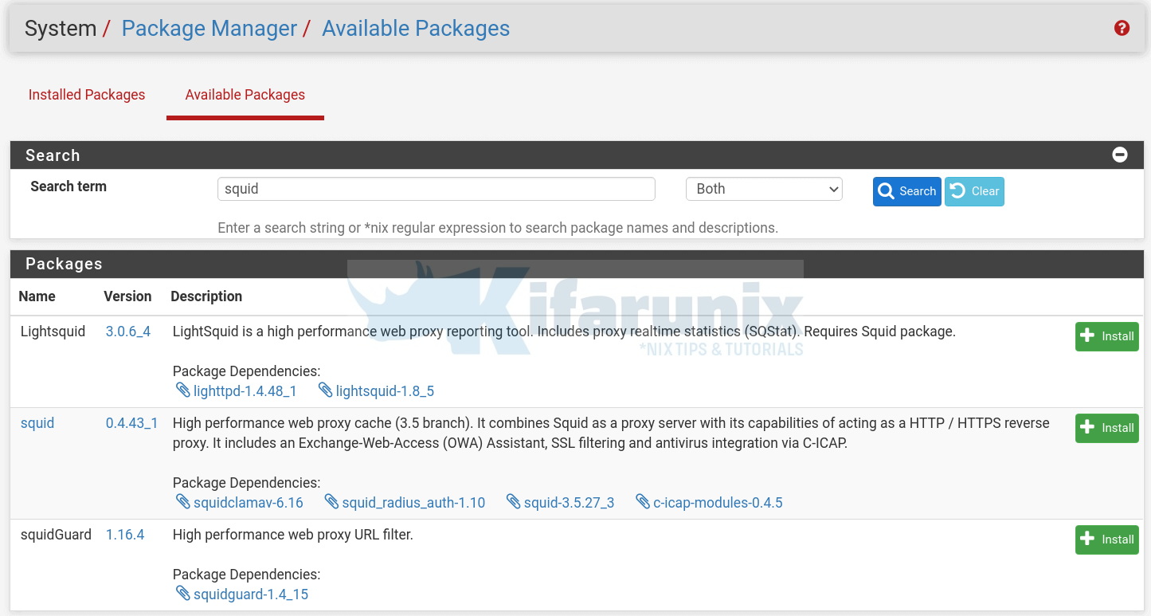The height and width of the screenshot is (616, 1151).
Task: Click the plus icon on Lightsquid's Install button
Action: pyautogui.click(x=1089, y=336)
